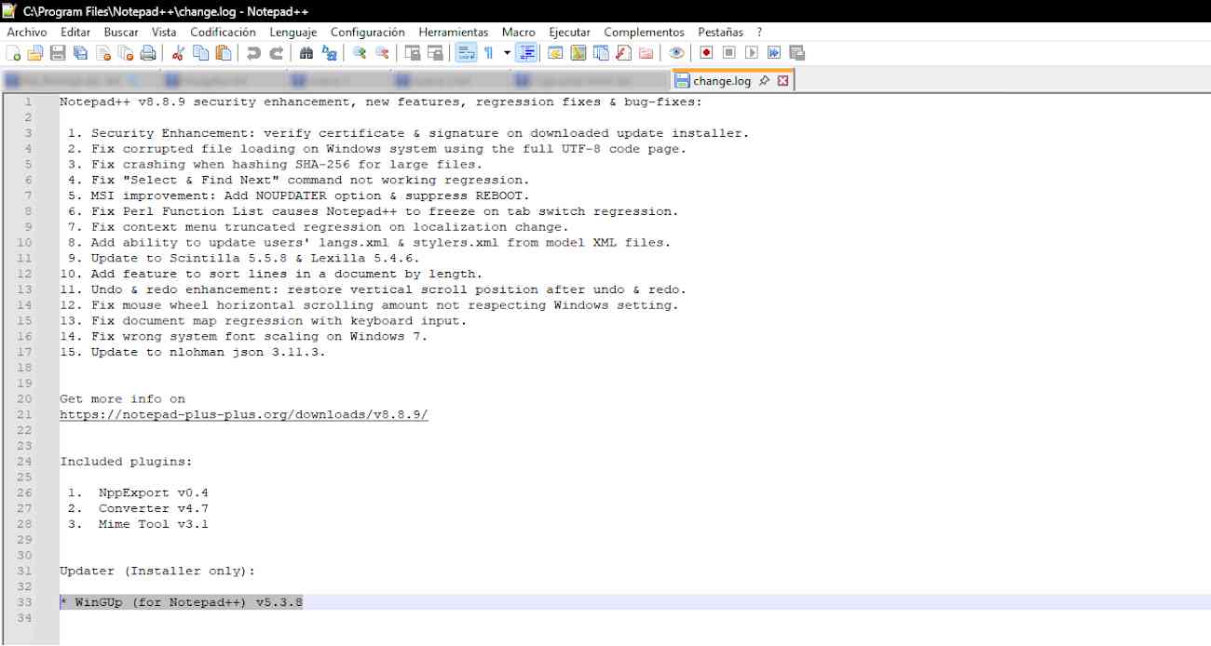Close the change.log tab
This screenshot has height=646, width=1211.
point(782,81)
